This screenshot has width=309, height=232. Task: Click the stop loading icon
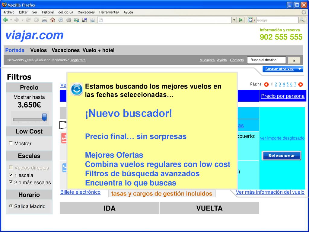[36, 20]
